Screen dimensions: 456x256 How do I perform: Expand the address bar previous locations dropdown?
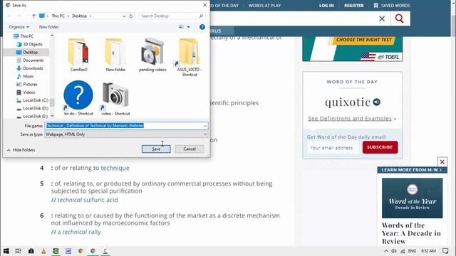125,16
